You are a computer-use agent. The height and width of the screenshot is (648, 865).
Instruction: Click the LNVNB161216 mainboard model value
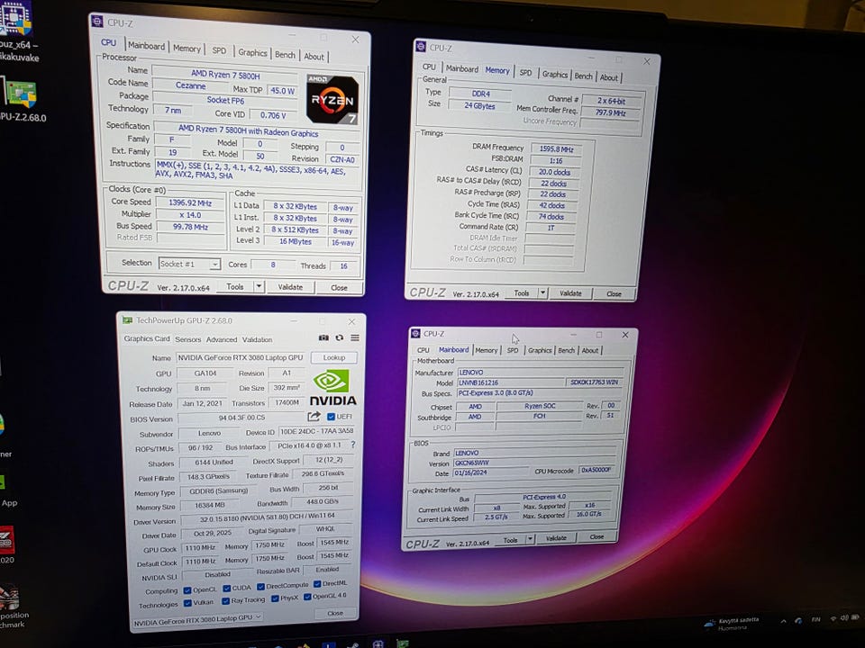[x=510, y=382]
